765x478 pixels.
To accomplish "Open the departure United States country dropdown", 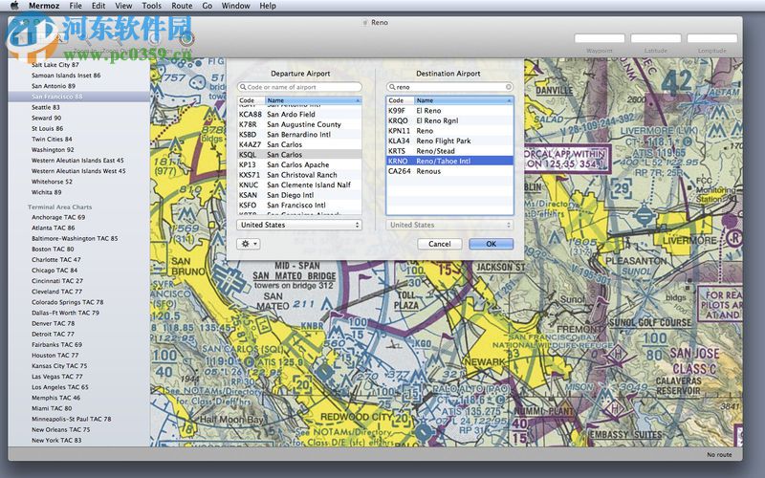I will pos(299,225).
